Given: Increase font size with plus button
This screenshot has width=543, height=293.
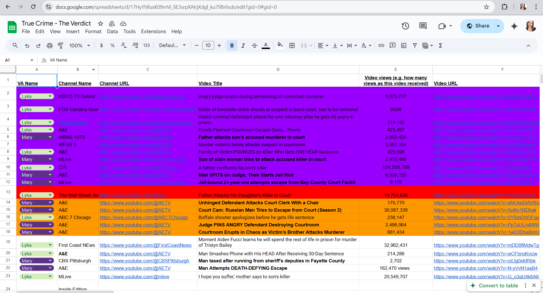Looking at the screenshot, I should pos(219,45).
